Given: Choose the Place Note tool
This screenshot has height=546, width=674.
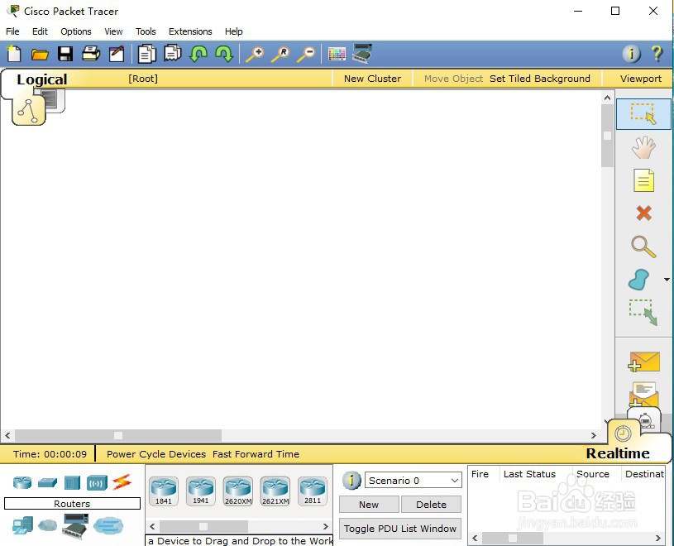Looking at the screenshot, I should point(643,180).
